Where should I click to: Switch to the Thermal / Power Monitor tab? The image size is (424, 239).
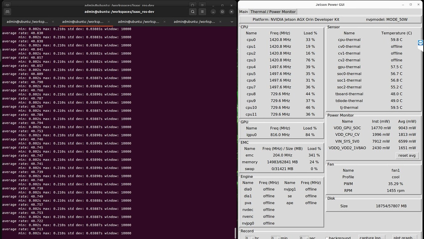click(273, 12)
